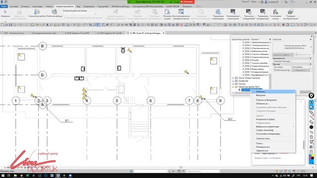Expand Листы node in project browser
This screenshot has width=317, height=178.
click(233, 78)
